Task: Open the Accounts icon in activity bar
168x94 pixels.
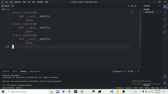Action: point(165,77)
